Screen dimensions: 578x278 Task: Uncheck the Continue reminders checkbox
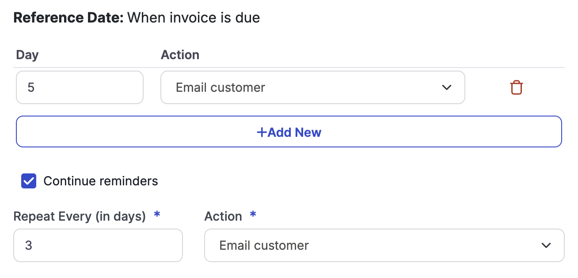(29, 181)
